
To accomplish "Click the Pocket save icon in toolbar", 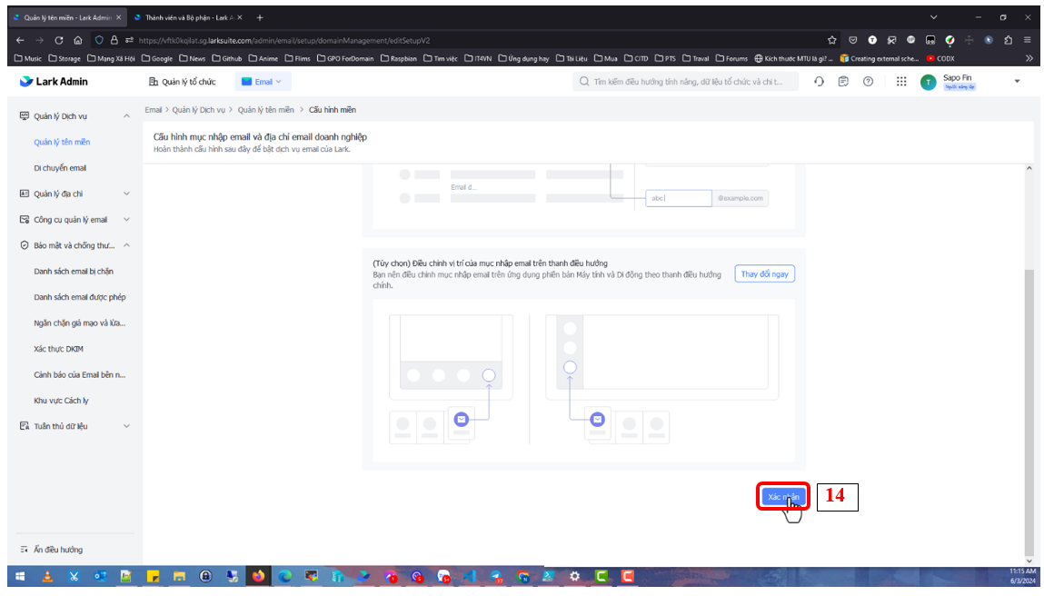I will (x=853, y=40).
